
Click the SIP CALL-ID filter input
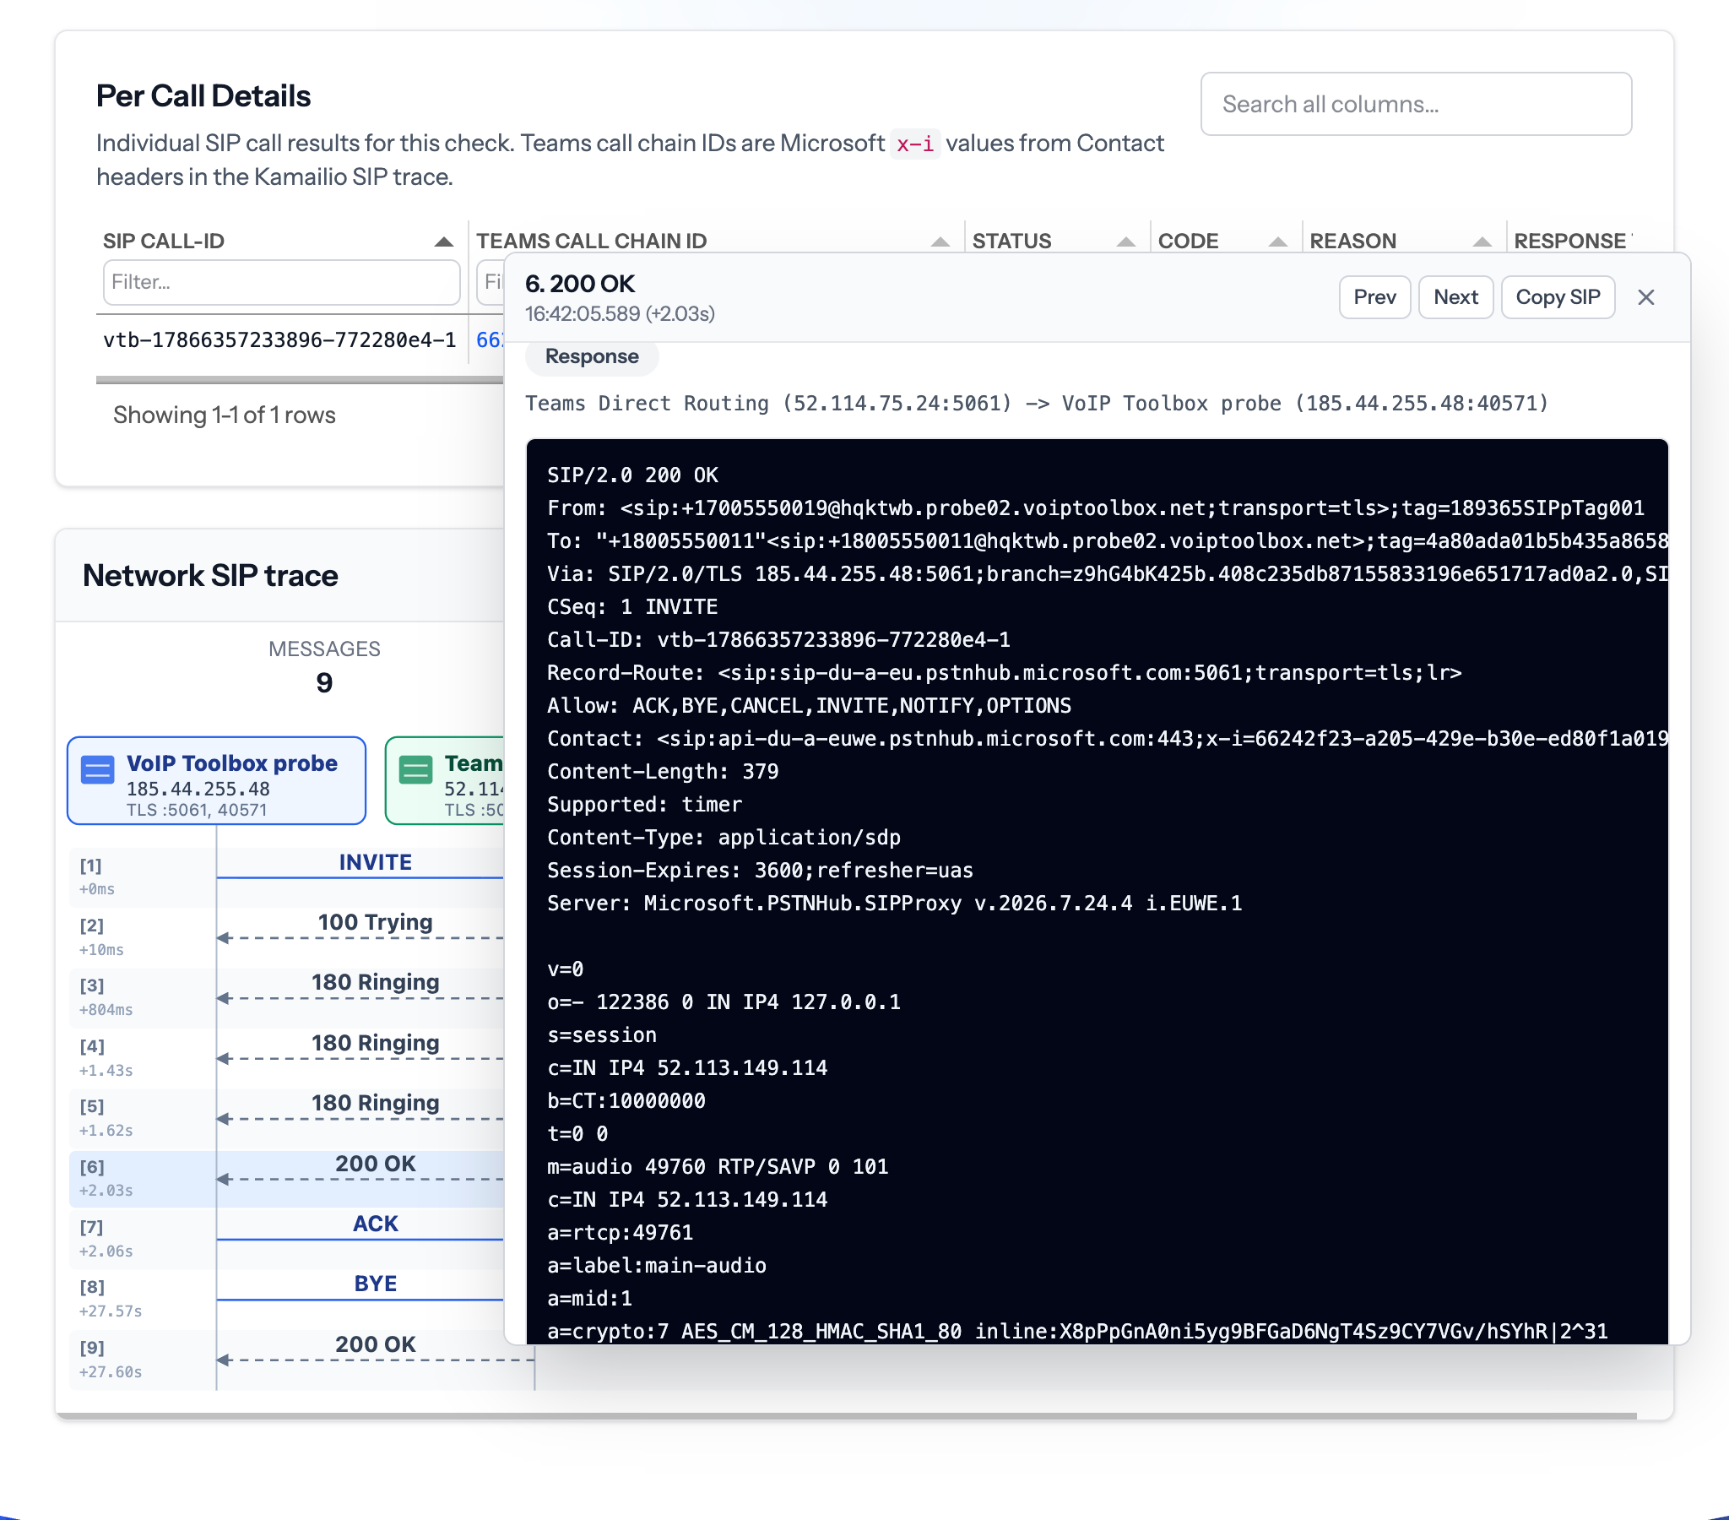pos(282,282)
